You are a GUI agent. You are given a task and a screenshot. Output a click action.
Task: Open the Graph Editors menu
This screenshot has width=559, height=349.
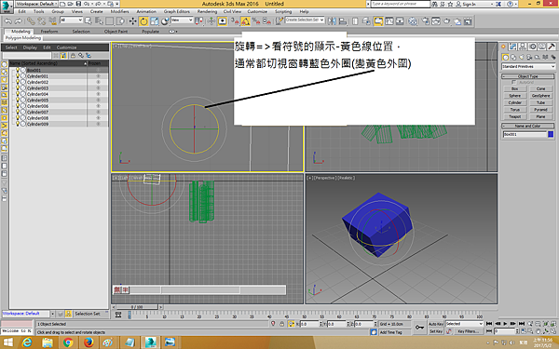[x=177, y=11]
